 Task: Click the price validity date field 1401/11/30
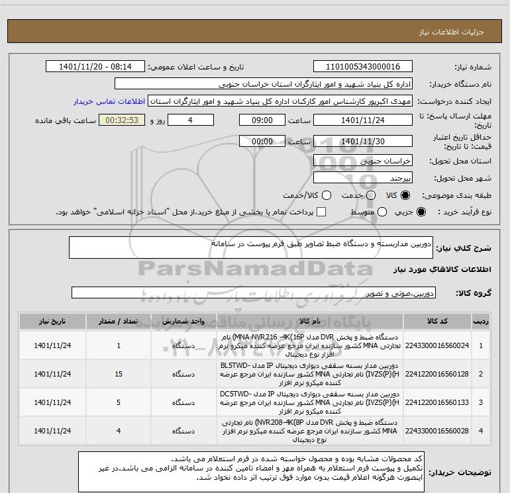[363, 142]
